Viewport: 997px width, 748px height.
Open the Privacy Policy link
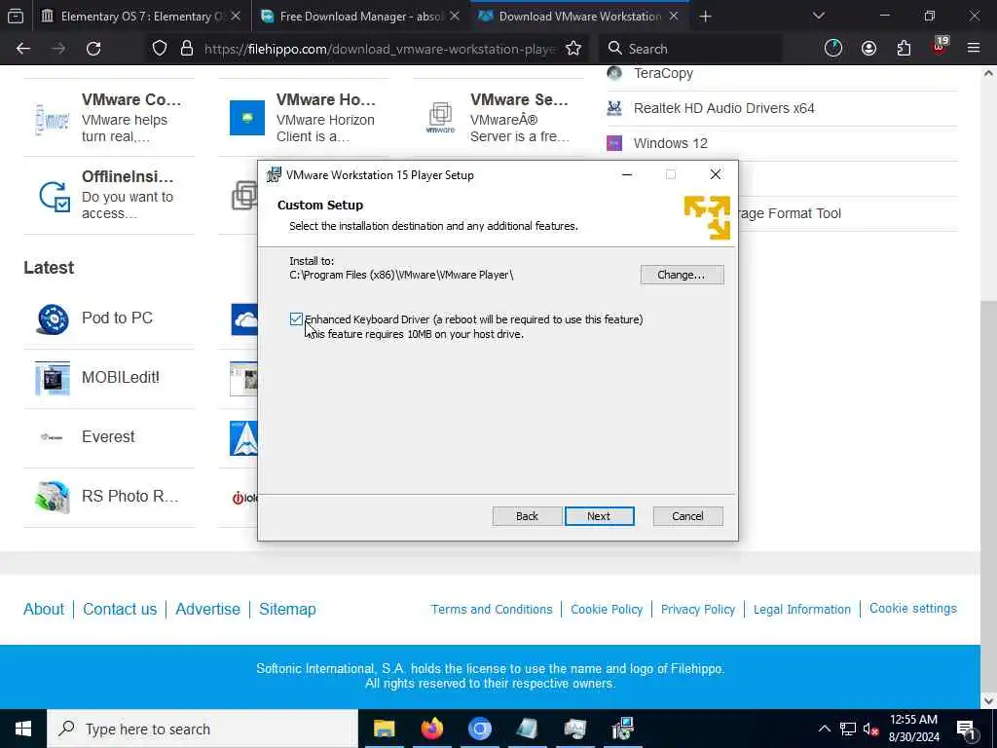[697, 610]
